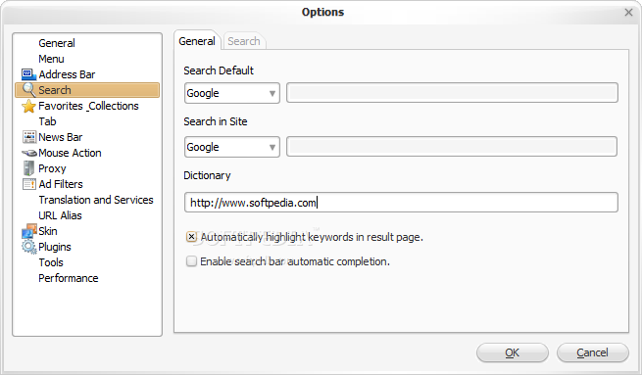Enable search bar automatic completion checkbox

point(191,261)
